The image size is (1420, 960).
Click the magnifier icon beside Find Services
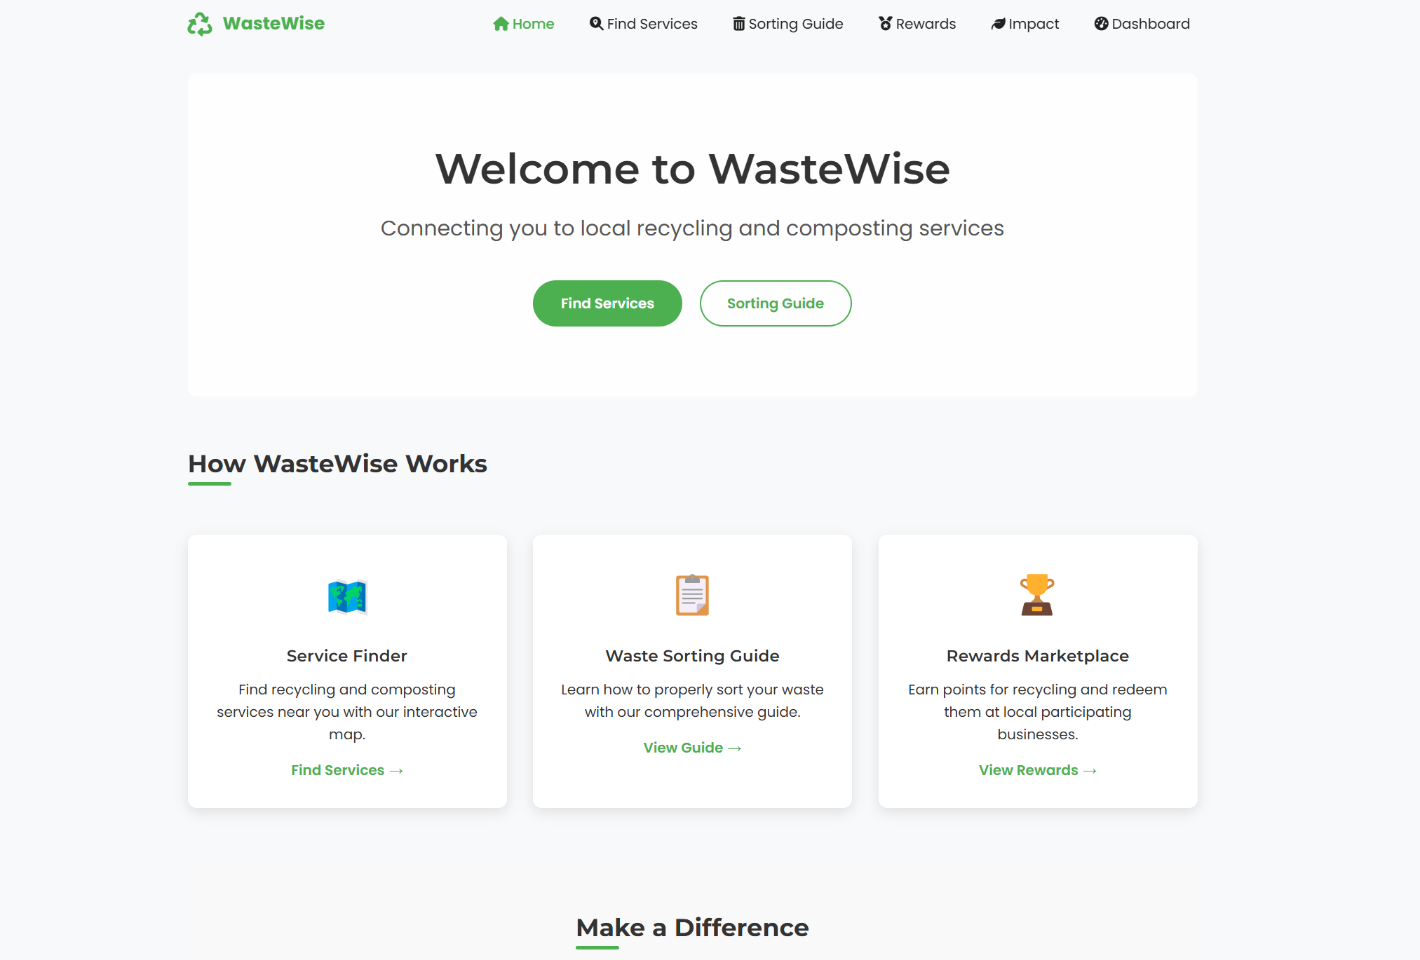coord(596,24)
